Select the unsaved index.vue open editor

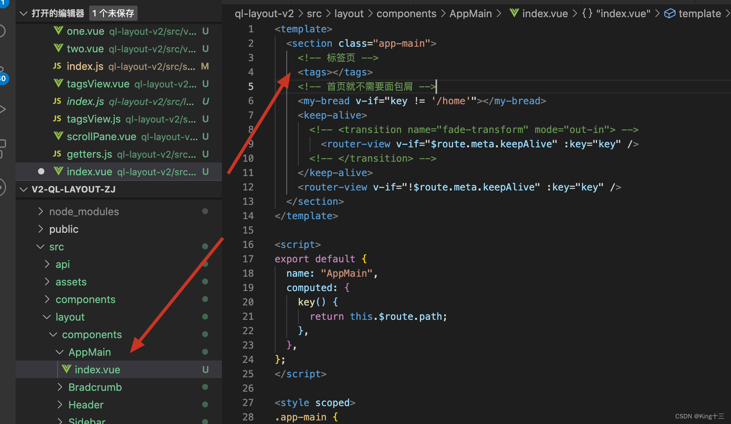coord(119,172)
